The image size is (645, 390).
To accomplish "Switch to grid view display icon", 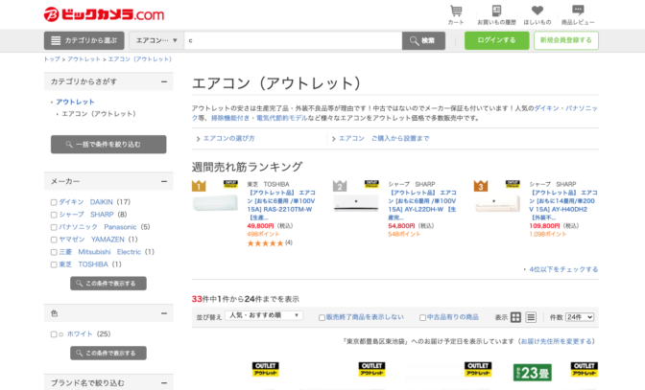I will pos(515,317).
